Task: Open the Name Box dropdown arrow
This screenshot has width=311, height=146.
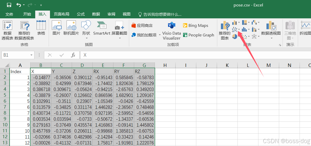Action: coord(32,55)
